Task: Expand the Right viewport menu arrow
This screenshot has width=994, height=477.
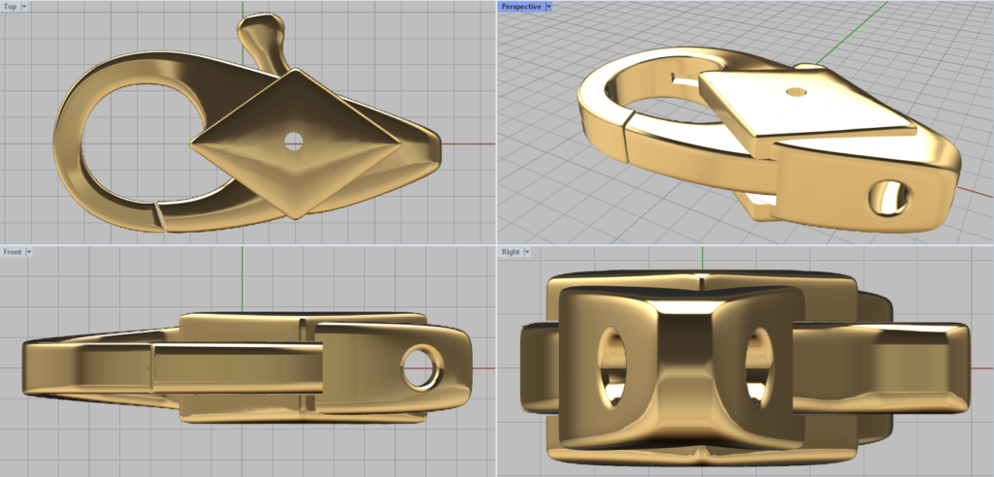Action: (x=525, y=252)
